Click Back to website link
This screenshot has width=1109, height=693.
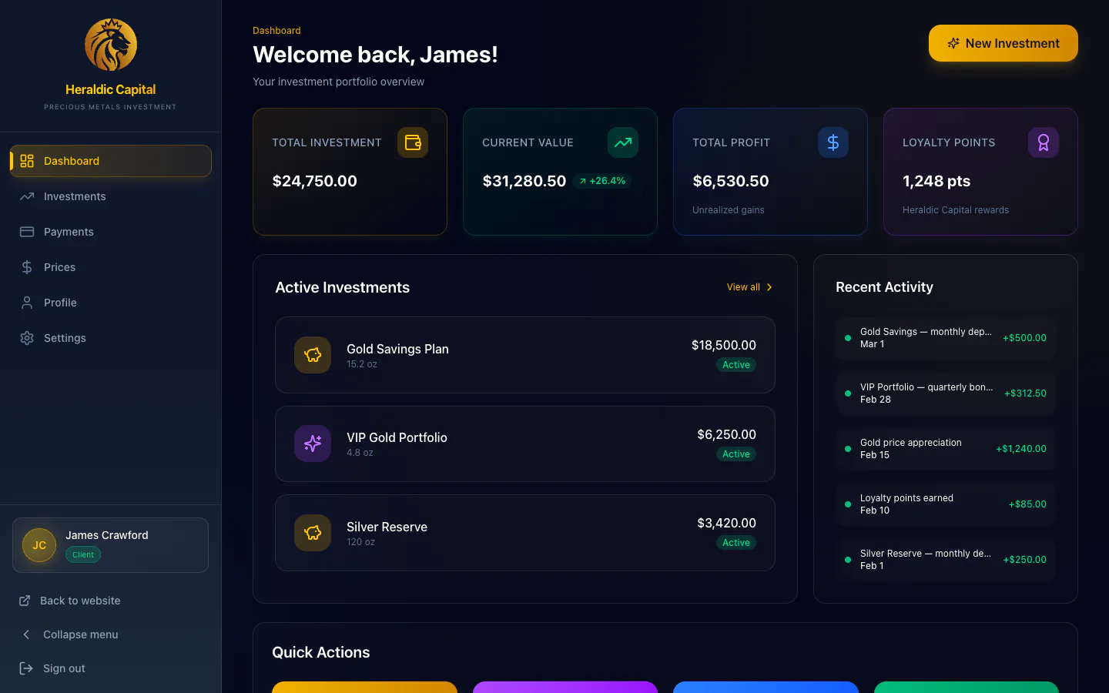coord(79,601)
